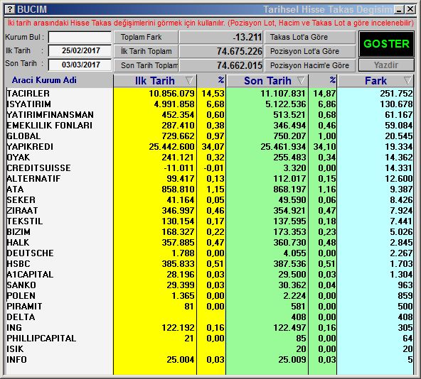Edit the Ilk Tarih date field
This screenshot has height=379, width=421.
(80, 50)
